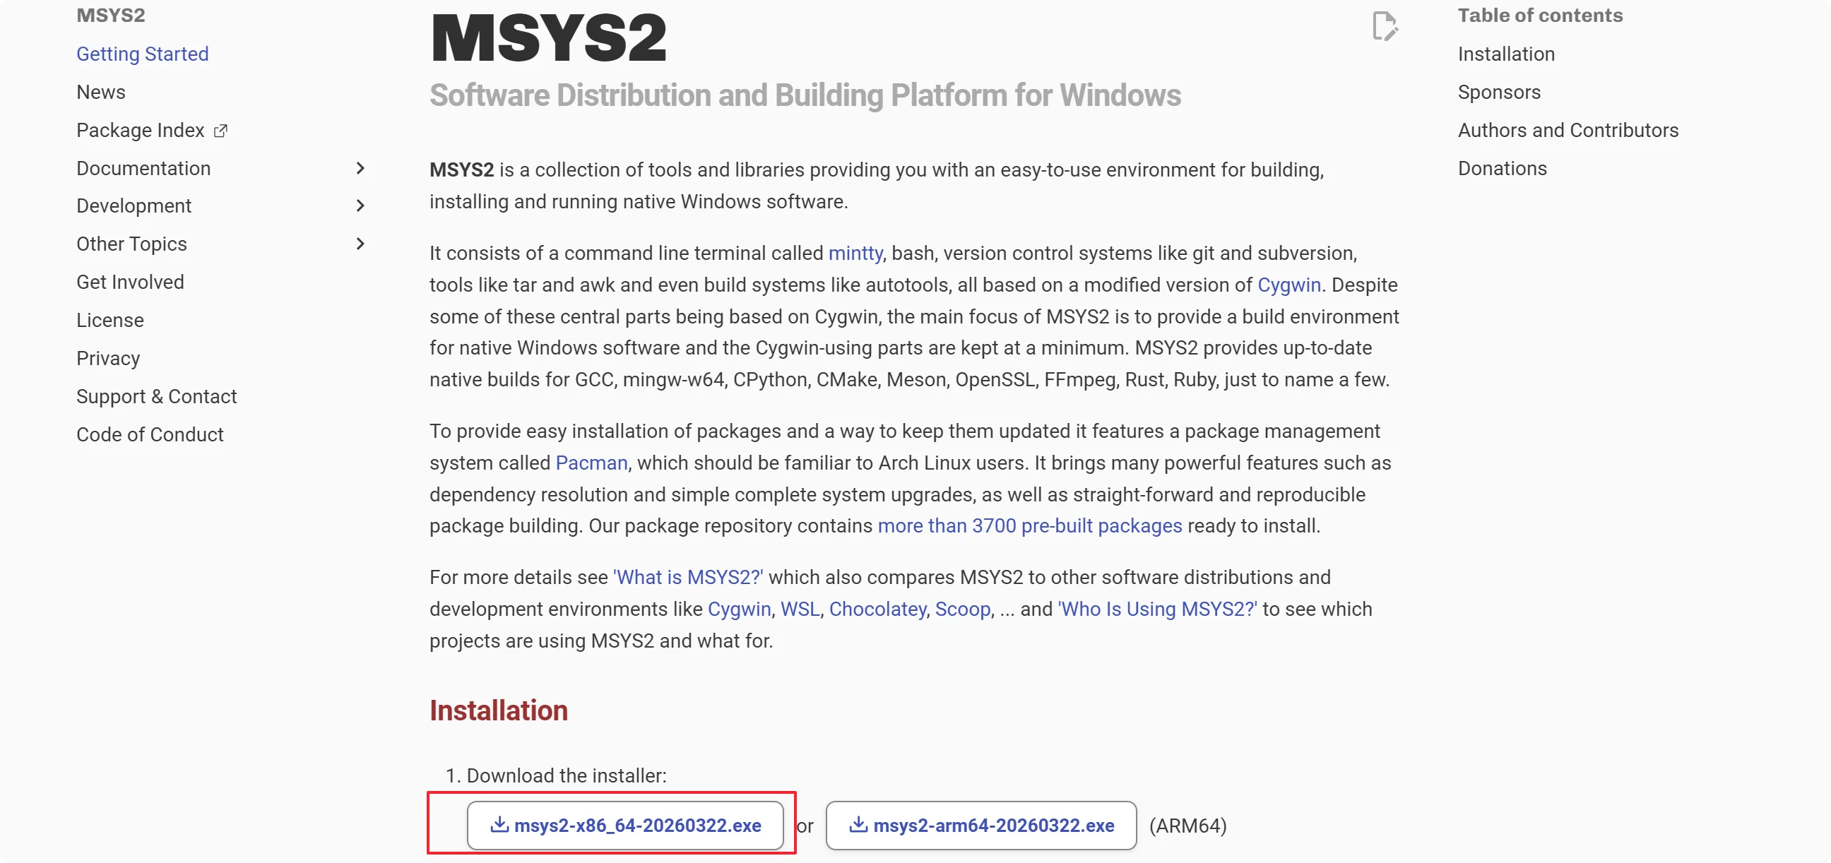Select Documentation in the sidebar
Viewport: 1831px width, 863px height.
click(143, 169)
